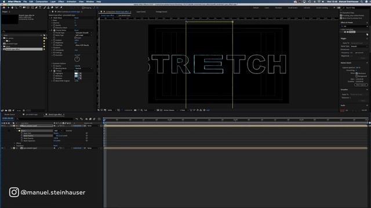Take snapshot with viewer camera icon
This screenshot has width=371, height=208.
coord(135,110)
